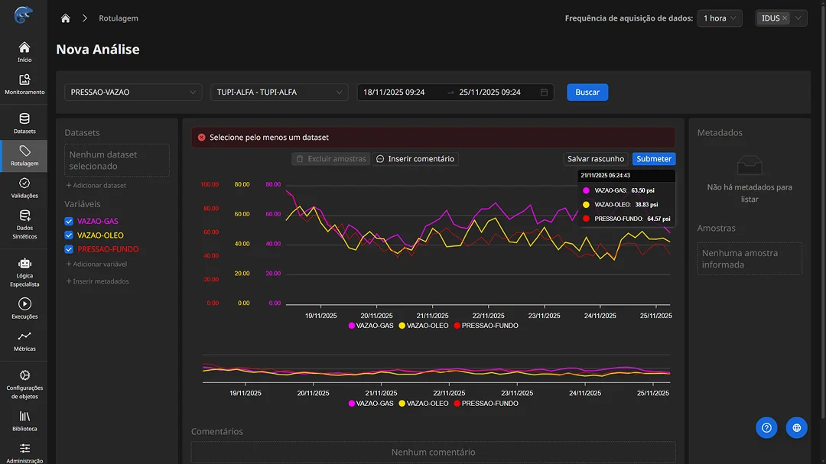Screen dimensions: 826x464
Task: Click the Rotulagem breadcrumb
Action: [x=119, y=18]
